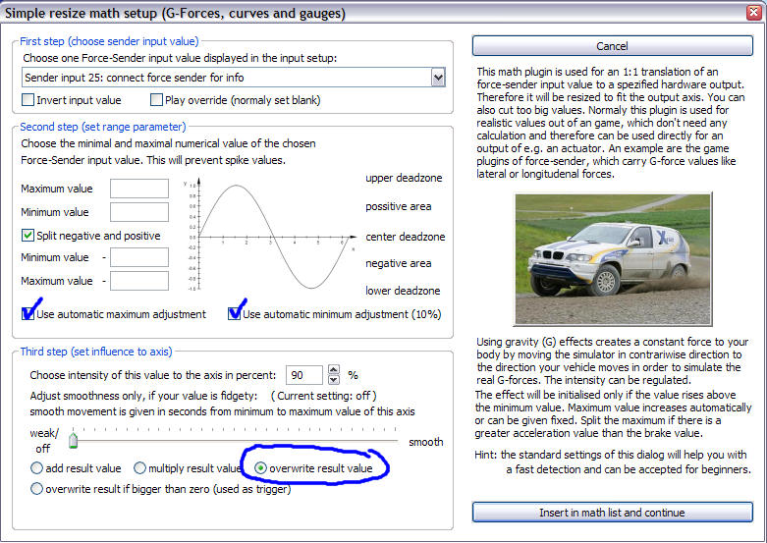Click the intensity percent field showing 90
Screen dimensions: 767x543
coord(303,375)
